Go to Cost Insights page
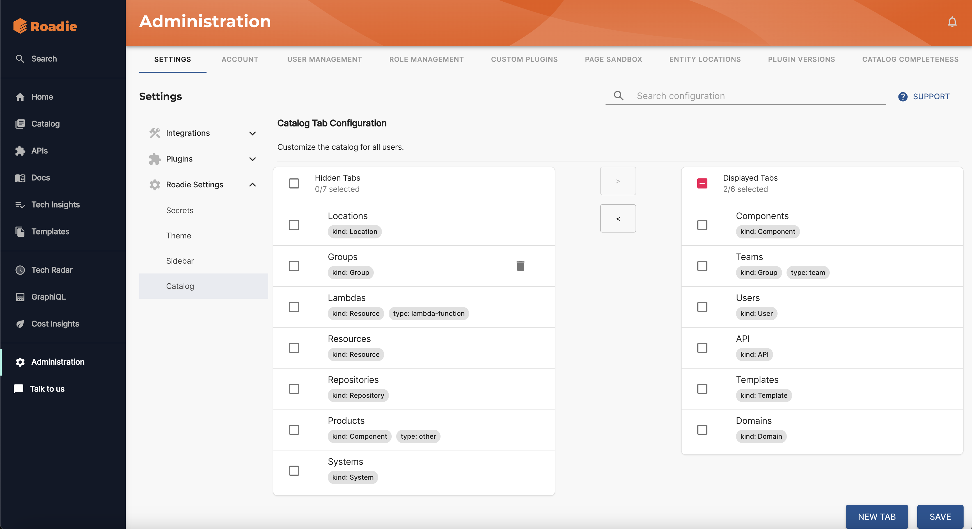Screen dimensions: 972x529 [x=55, y=323]
